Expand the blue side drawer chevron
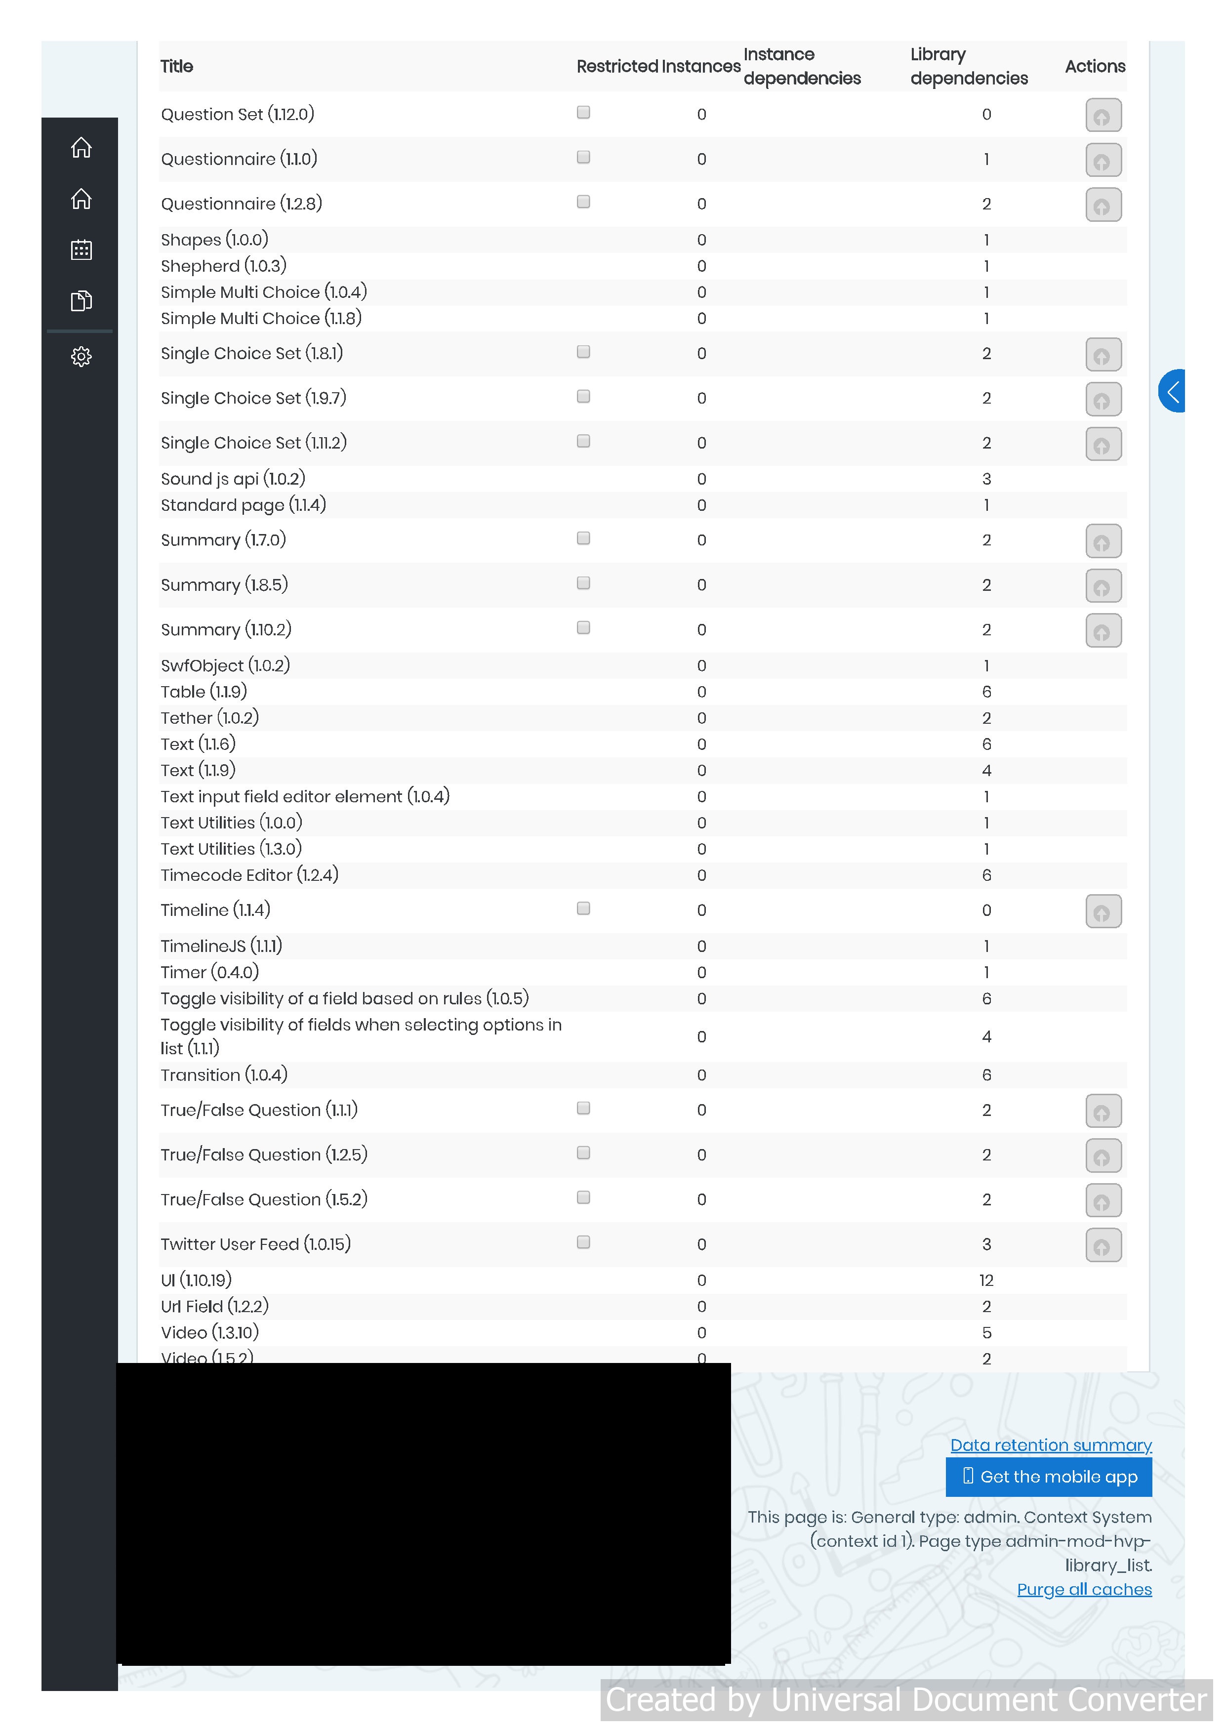 click(x=1172, y=391)
